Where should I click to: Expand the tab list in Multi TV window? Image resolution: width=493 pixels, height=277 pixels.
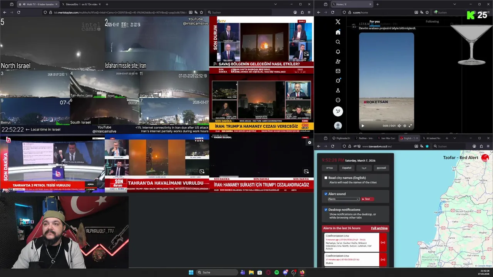[x=275, y=4]
